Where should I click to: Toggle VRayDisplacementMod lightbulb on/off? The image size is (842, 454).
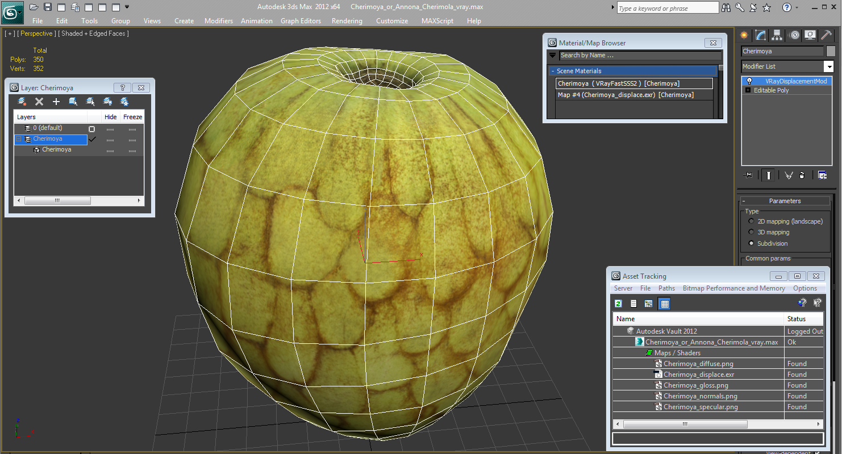coord(749,81)
